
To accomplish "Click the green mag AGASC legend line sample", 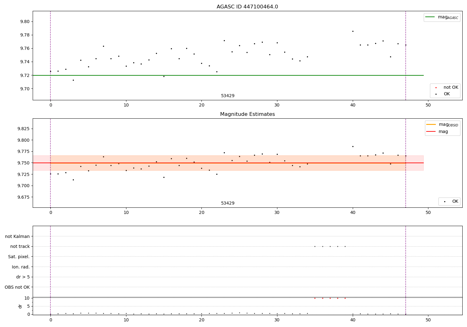I will 430,17.
